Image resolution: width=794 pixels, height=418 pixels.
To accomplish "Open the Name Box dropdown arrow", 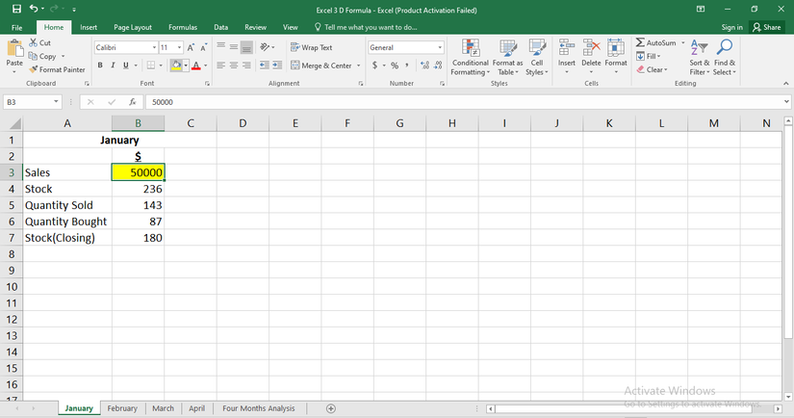I will (57, 101).
